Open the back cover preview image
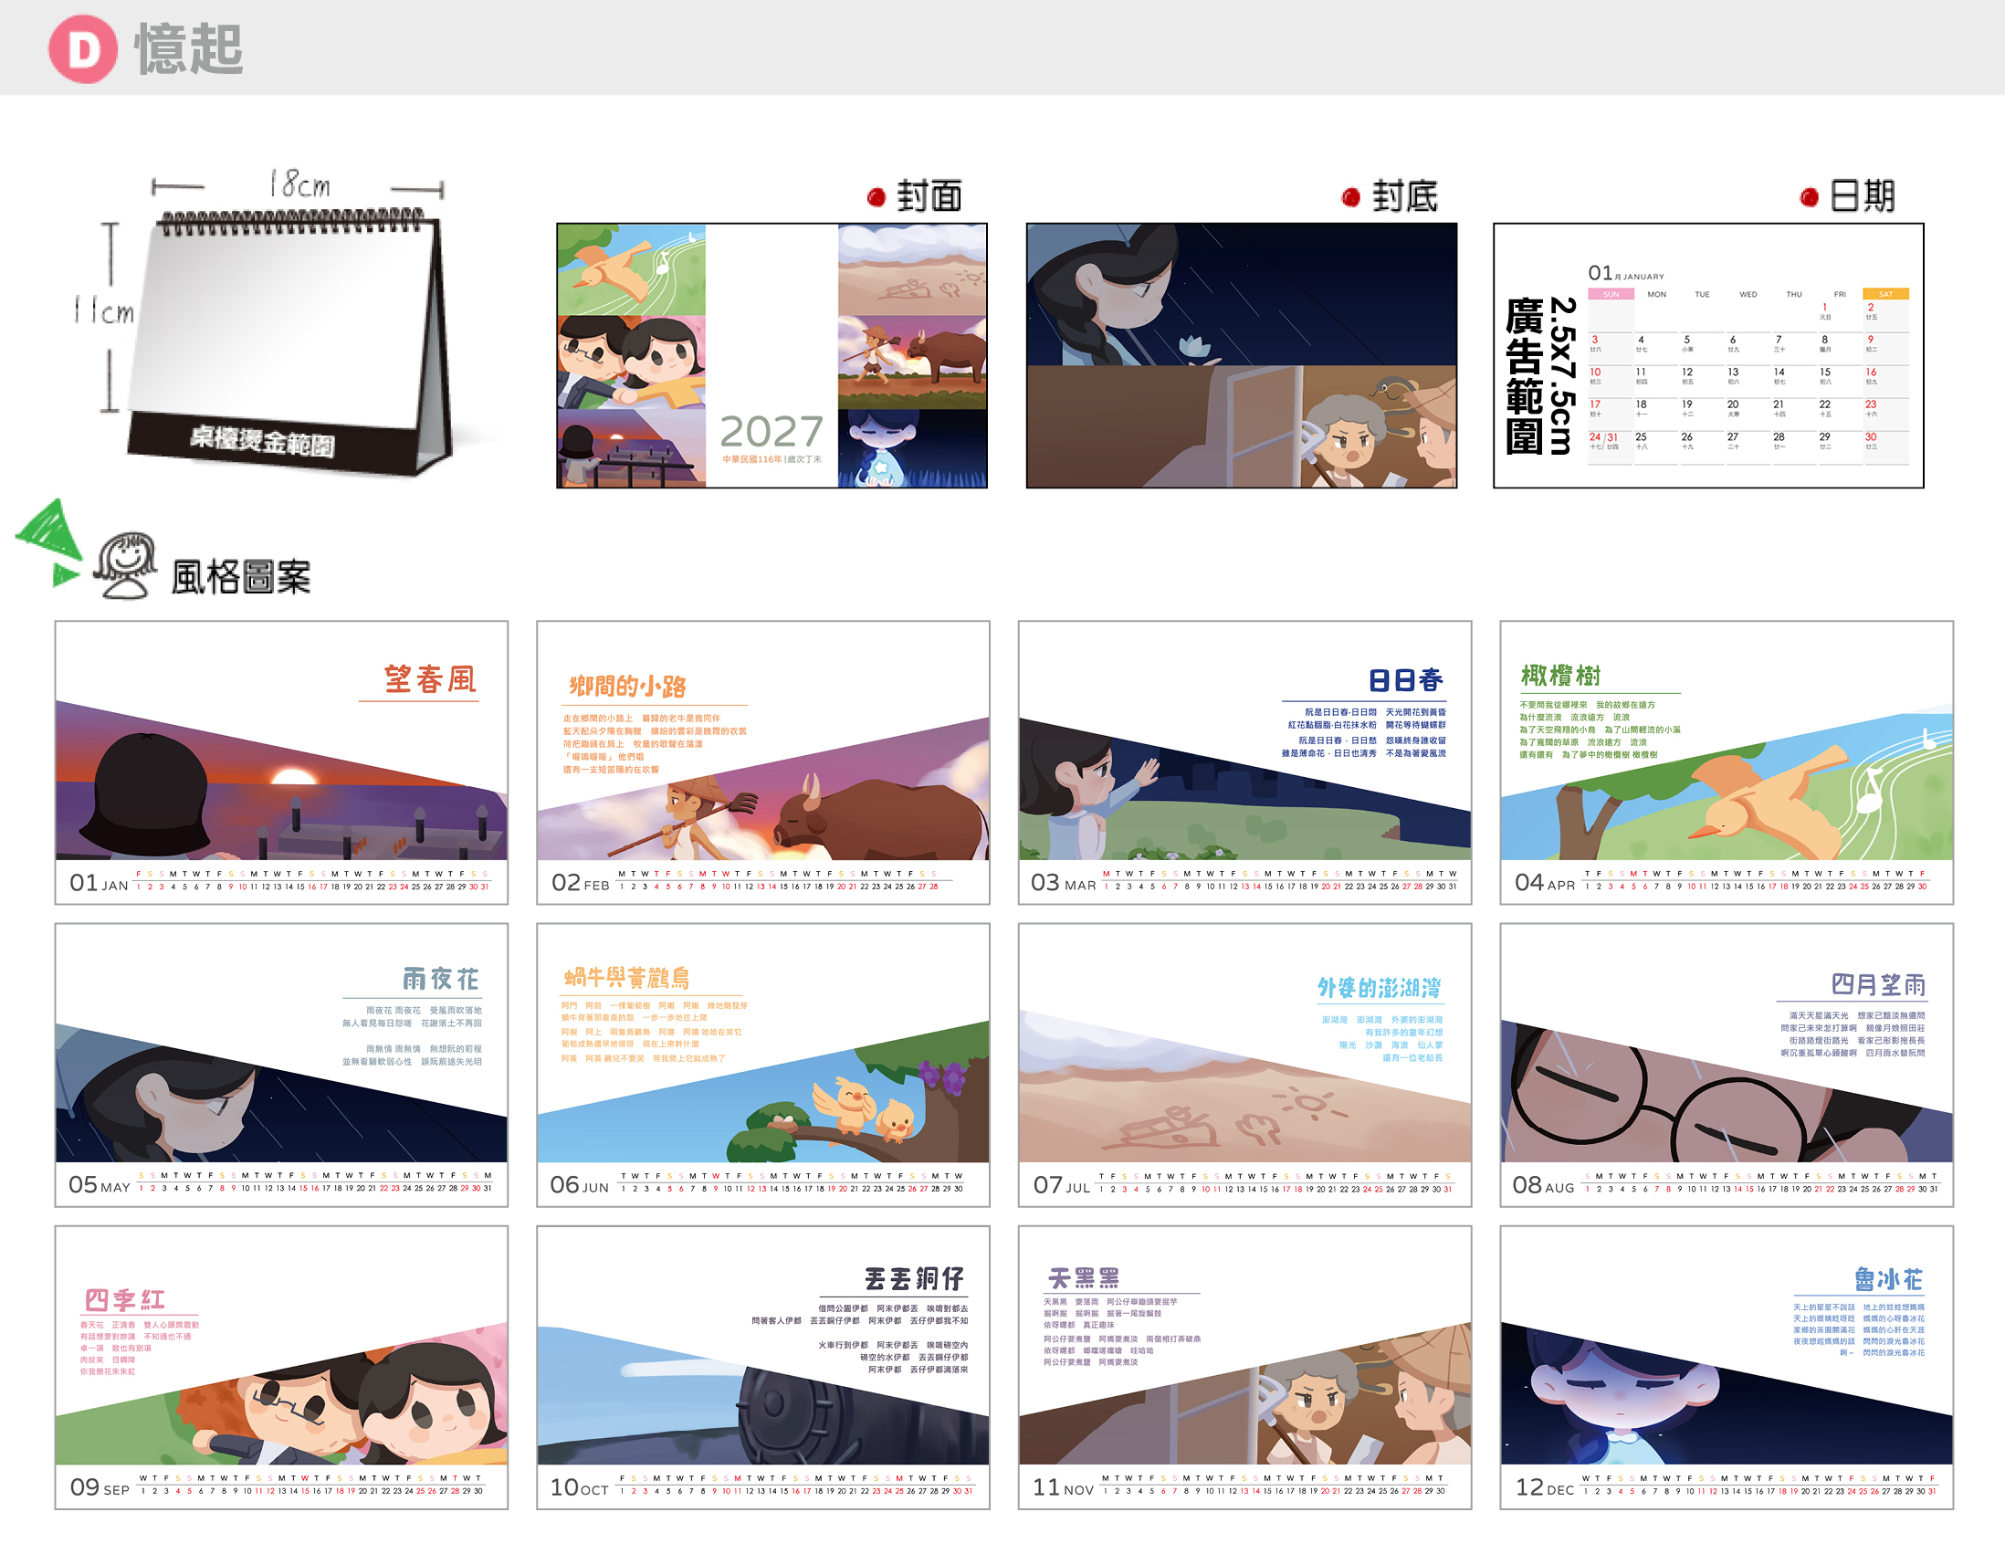2005x1554 pixels. 1241,356
